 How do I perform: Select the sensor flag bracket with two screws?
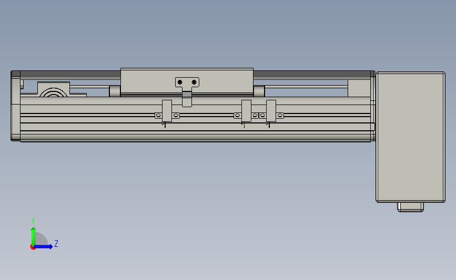click(x=187, y=92)
